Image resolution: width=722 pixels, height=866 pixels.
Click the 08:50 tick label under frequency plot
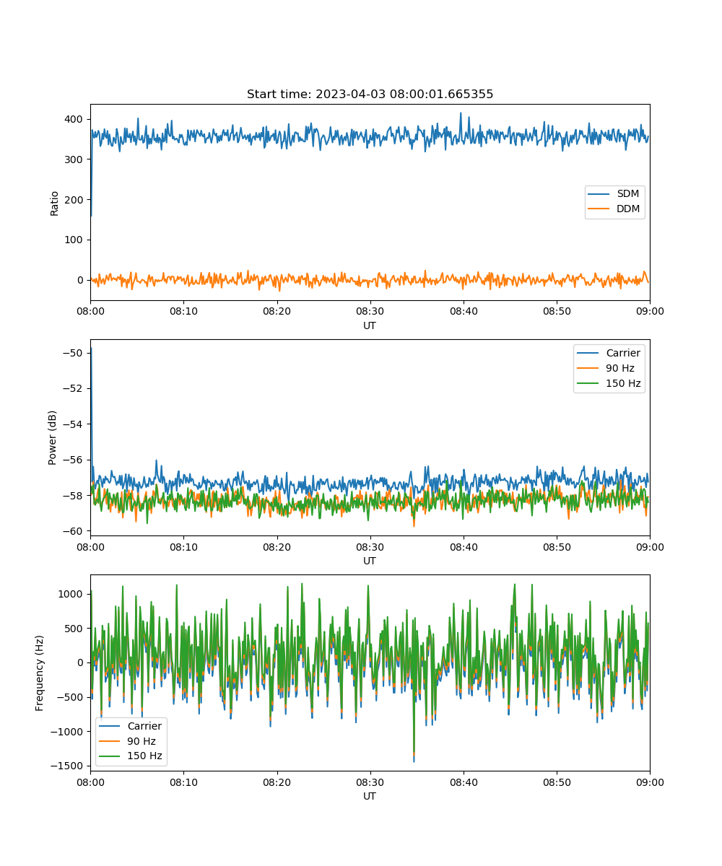pos(557,782)
